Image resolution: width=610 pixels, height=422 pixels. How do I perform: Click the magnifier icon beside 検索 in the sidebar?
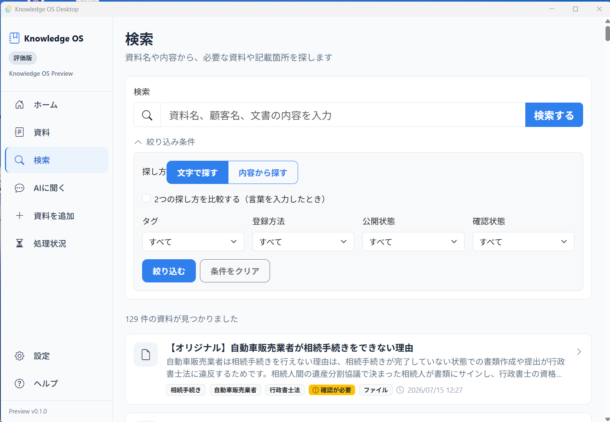coord(20,160)
